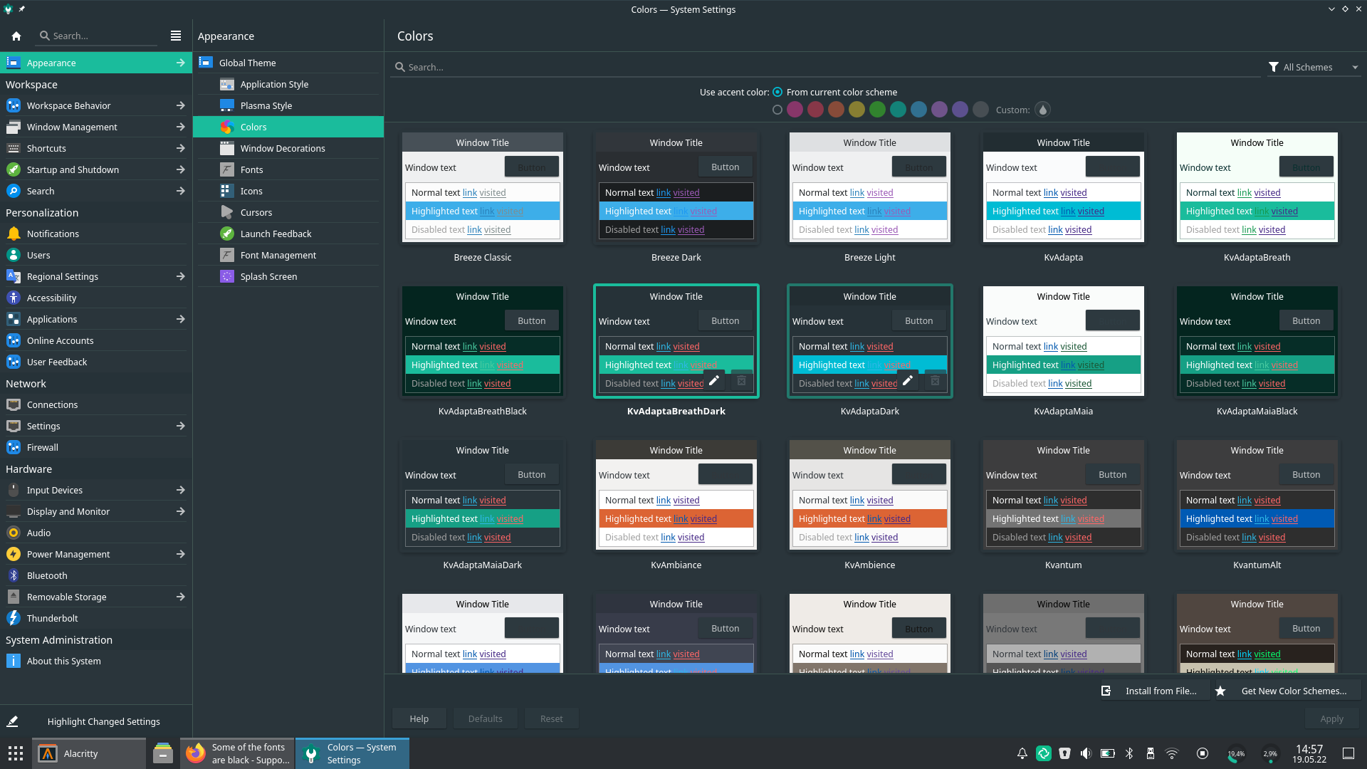This screenshot has width=1367, height=769.
Task: Switch to Alacritty in the taskbar
Action: tap(89, 753)
